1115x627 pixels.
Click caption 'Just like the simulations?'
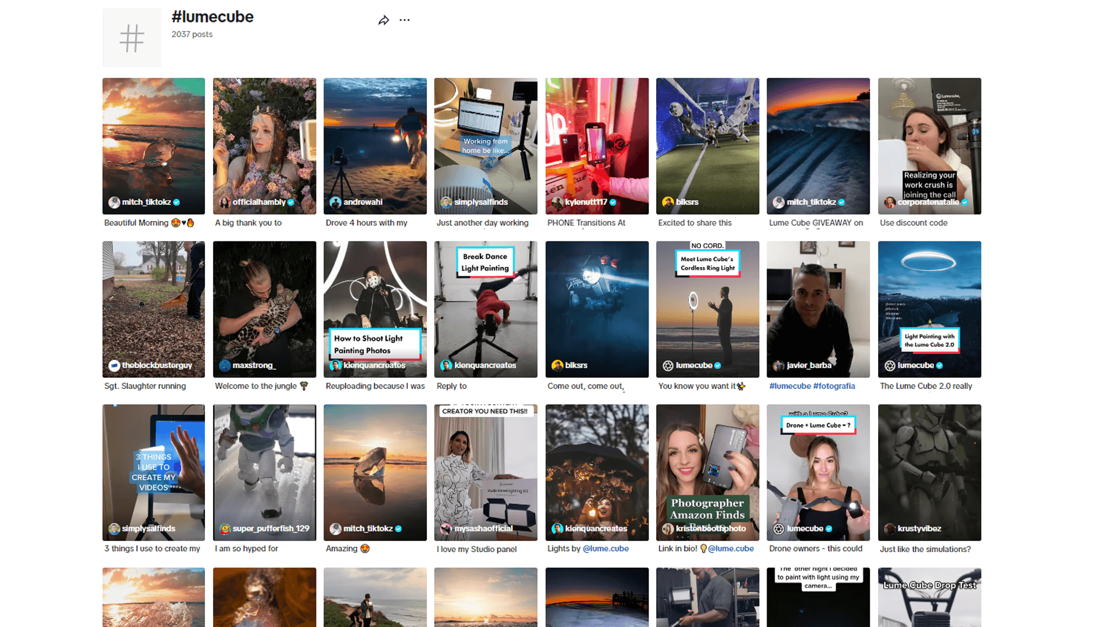925,549
